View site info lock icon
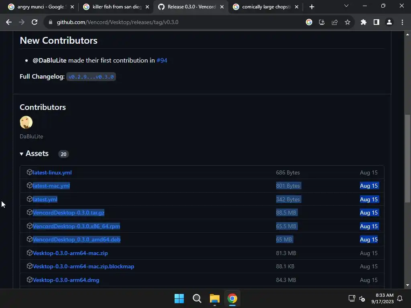Screen dimensions: 411x308 tap(51, 22)
